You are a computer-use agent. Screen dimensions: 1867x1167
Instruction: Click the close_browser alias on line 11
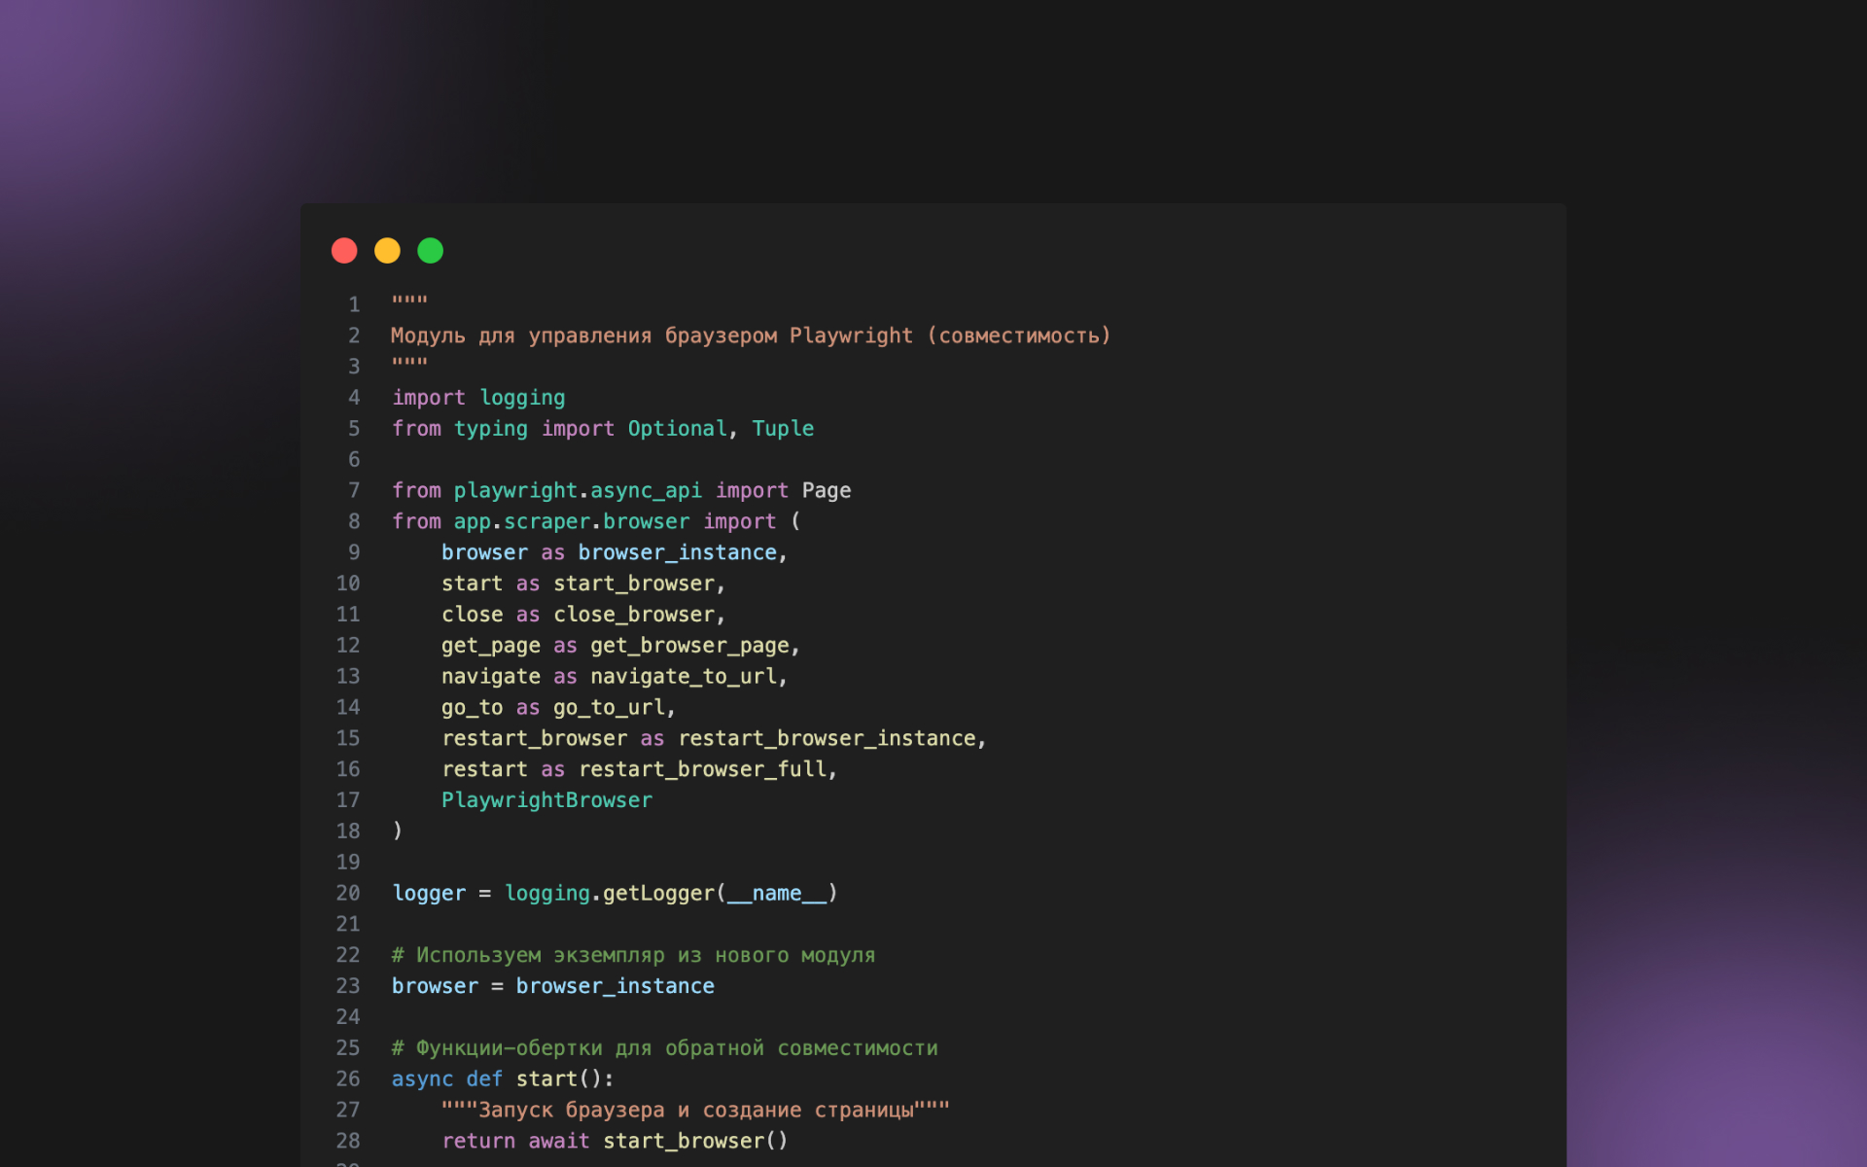click(x=635, y=614)
